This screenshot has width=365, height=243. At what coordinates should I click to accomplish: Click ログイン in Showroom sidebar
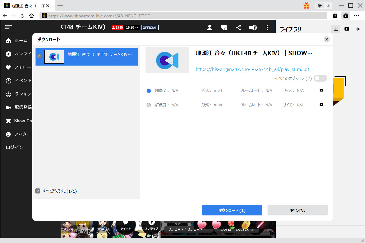point(14,147)
